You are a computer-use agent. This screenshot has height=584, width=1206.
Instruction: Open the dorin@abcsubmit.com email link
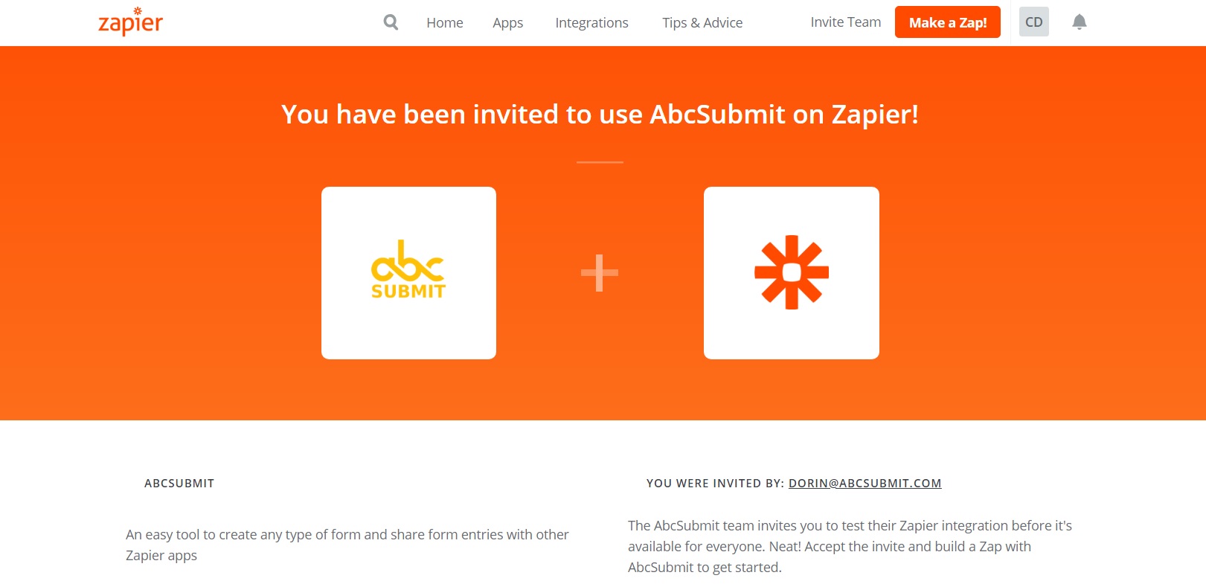865,484
